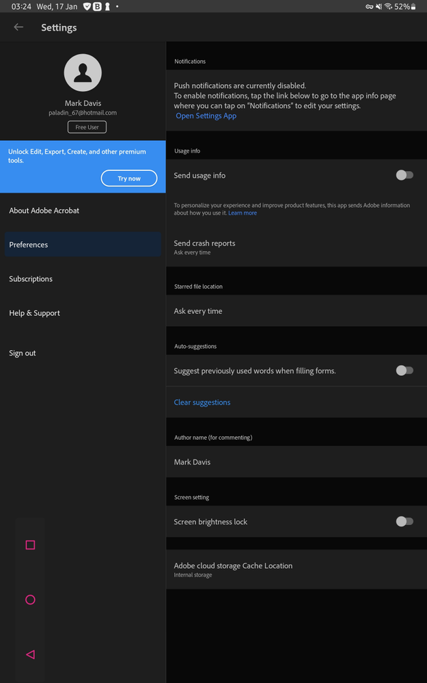This screenshot has width=427, height=683.
Task: Open About Adobe Acrobat menu item
Action: coord(44,211)
